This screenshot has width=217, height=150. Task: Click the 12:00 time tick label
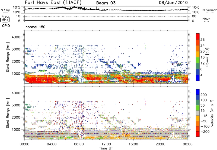pyautogui.click(x=106, y=144)
